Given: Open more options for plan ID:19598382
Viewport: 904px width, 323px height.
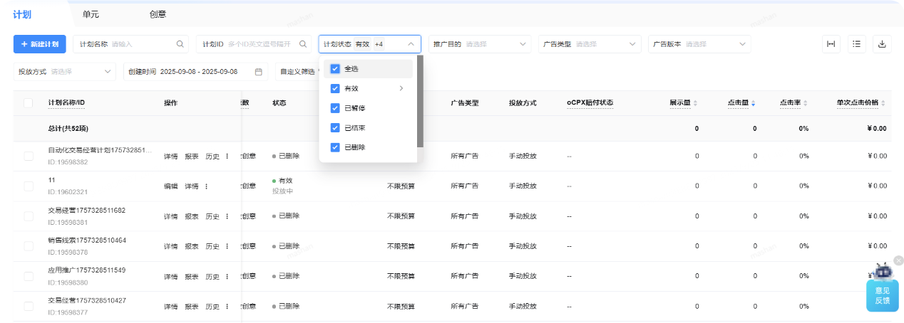Looking at the screenshot, I should [227, 157].
